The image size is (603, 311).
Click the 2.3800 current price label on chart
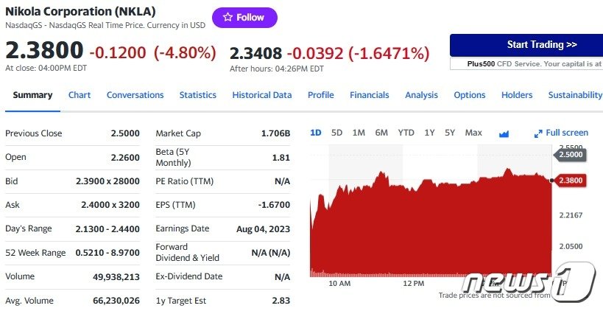point(571,179)
